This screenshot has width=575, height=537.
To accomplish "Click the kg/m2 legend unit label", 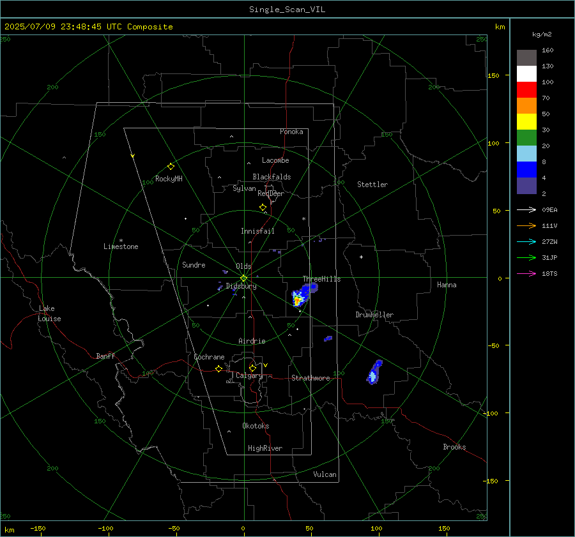I will 542,34.
